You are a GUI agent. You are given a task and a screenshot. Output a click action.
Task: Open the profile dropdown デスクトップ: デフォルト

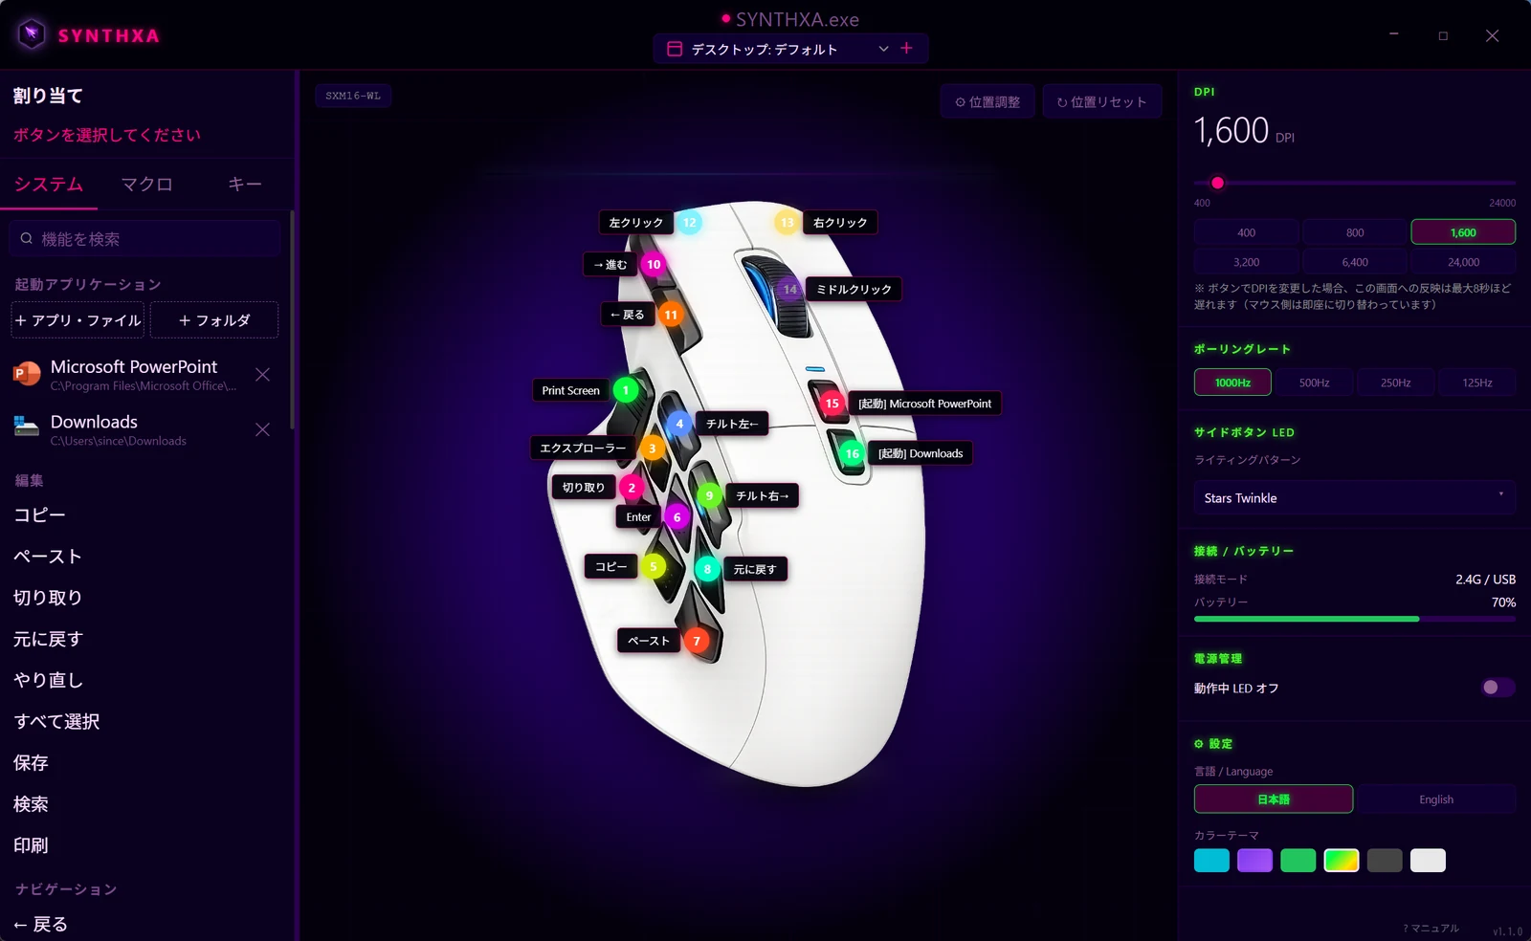pyautogui.click(x=778, y=49)
